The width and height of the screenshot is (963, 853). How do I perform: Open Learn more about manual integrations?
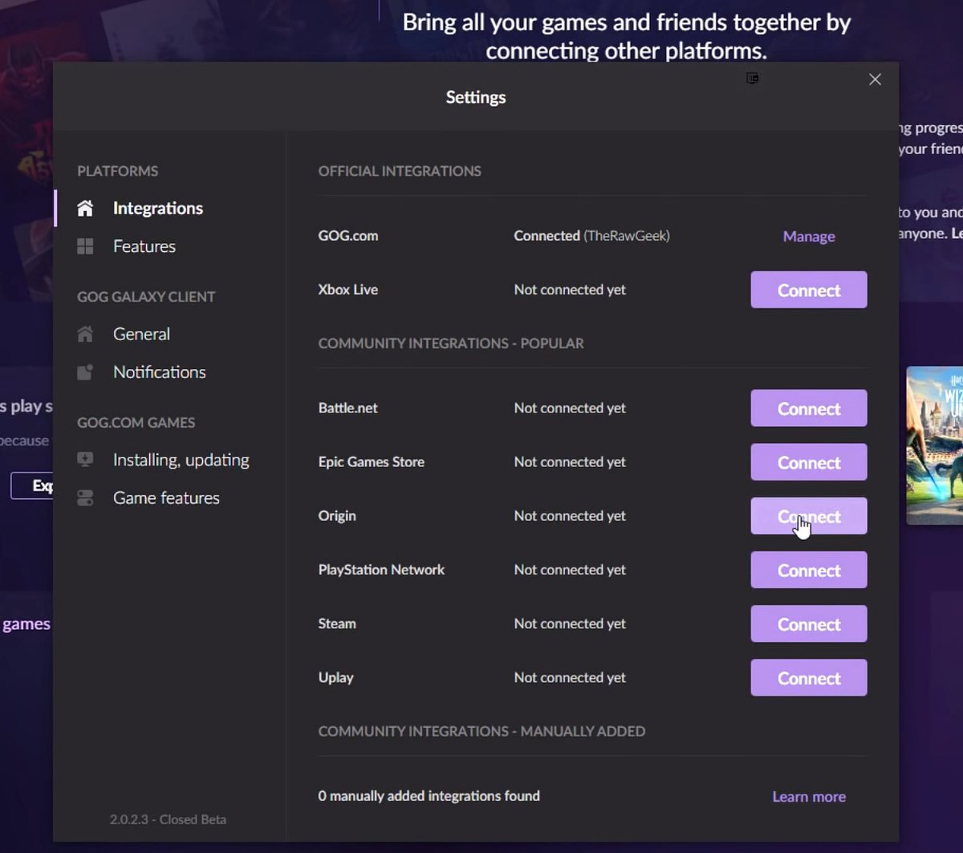pos(808,797)
